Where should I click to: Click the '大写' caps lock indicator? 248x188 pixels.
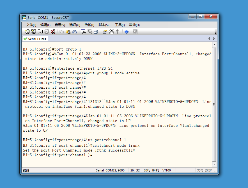coord(200,170)
